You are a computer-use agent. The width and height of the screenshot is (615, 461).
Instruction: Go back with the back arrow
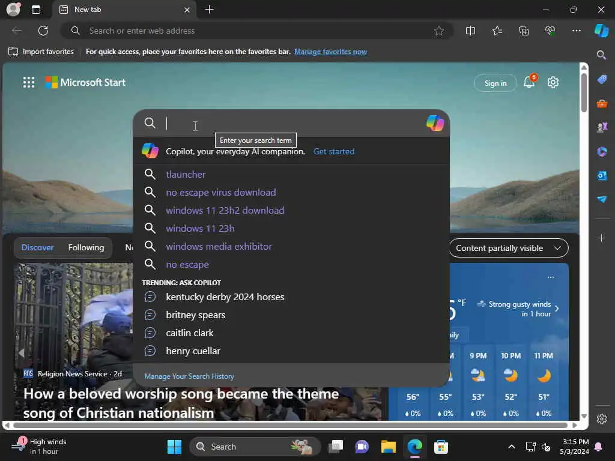click(x=17, y=31)
